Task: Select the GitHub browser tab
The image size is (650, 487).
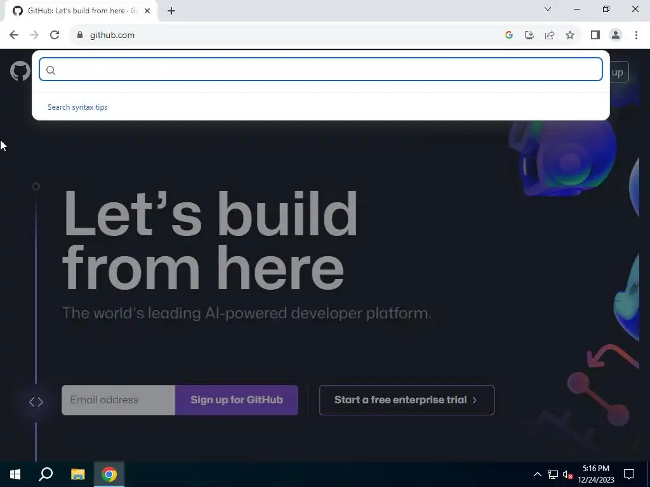Action: [81, 11]
